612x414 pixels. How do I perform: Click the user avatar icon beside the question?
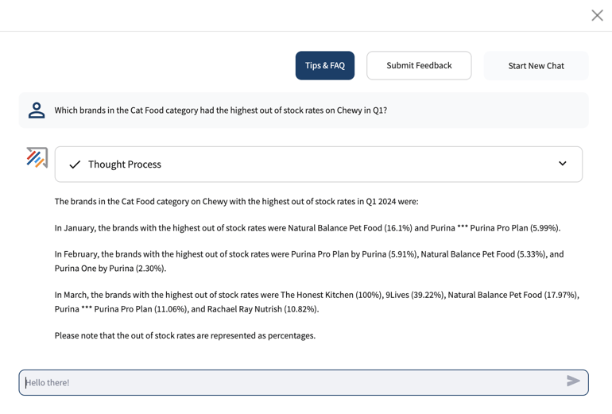(x=37, y=110)
